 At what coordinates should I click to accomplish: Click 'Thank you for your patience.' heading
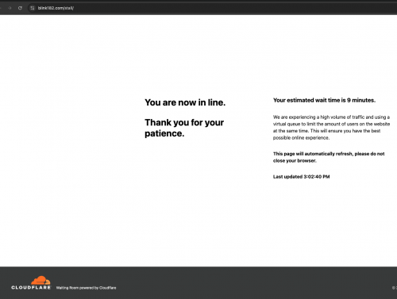tap(184, 128)
